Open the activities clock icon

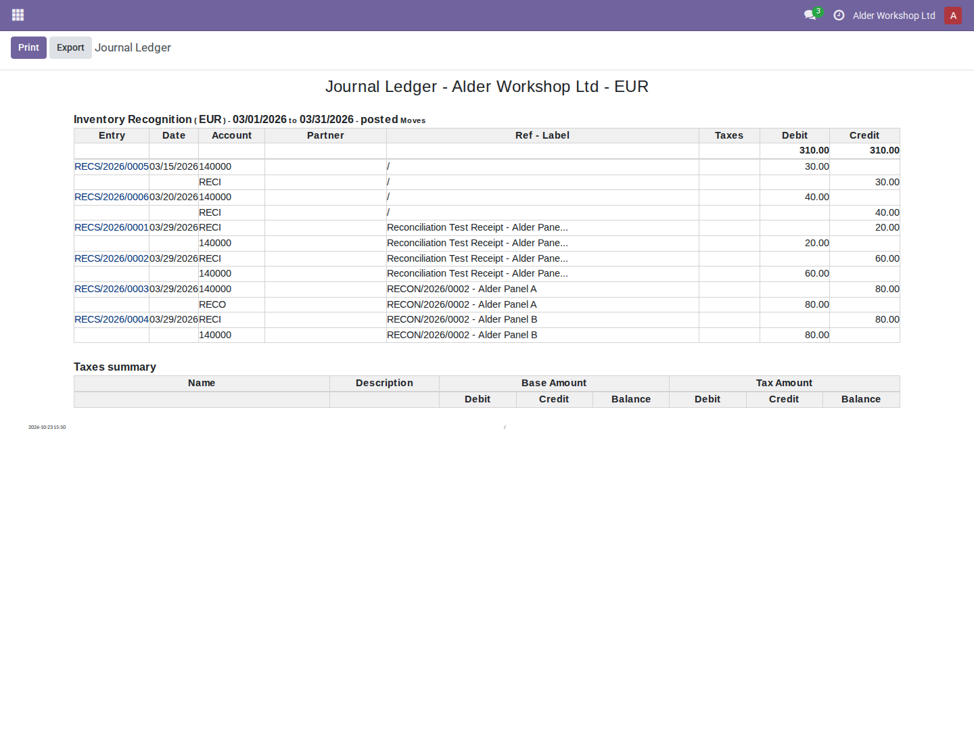coord(839,15)
